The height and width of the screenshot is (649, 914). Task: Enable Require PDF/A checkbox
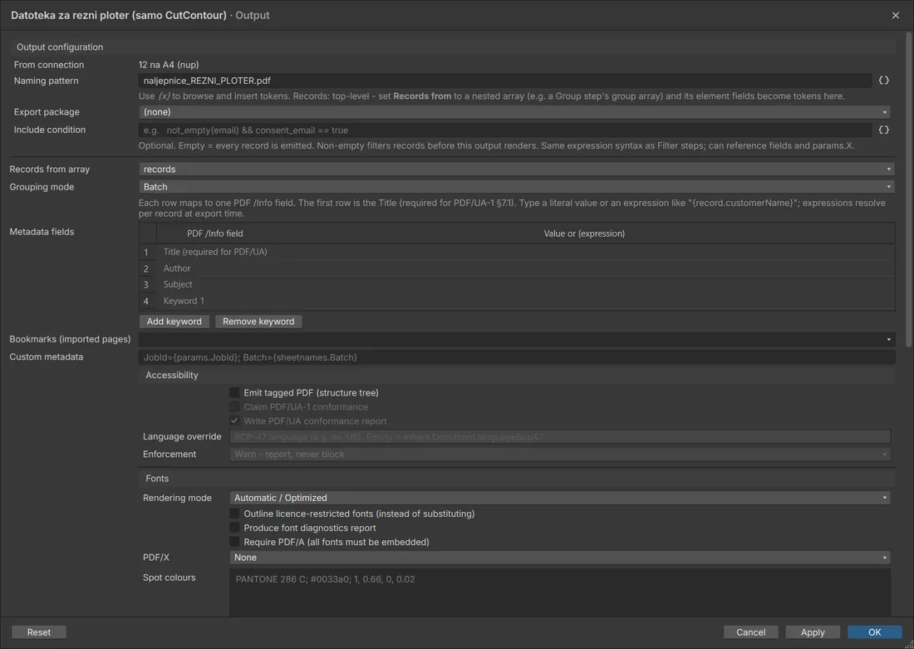234,542
